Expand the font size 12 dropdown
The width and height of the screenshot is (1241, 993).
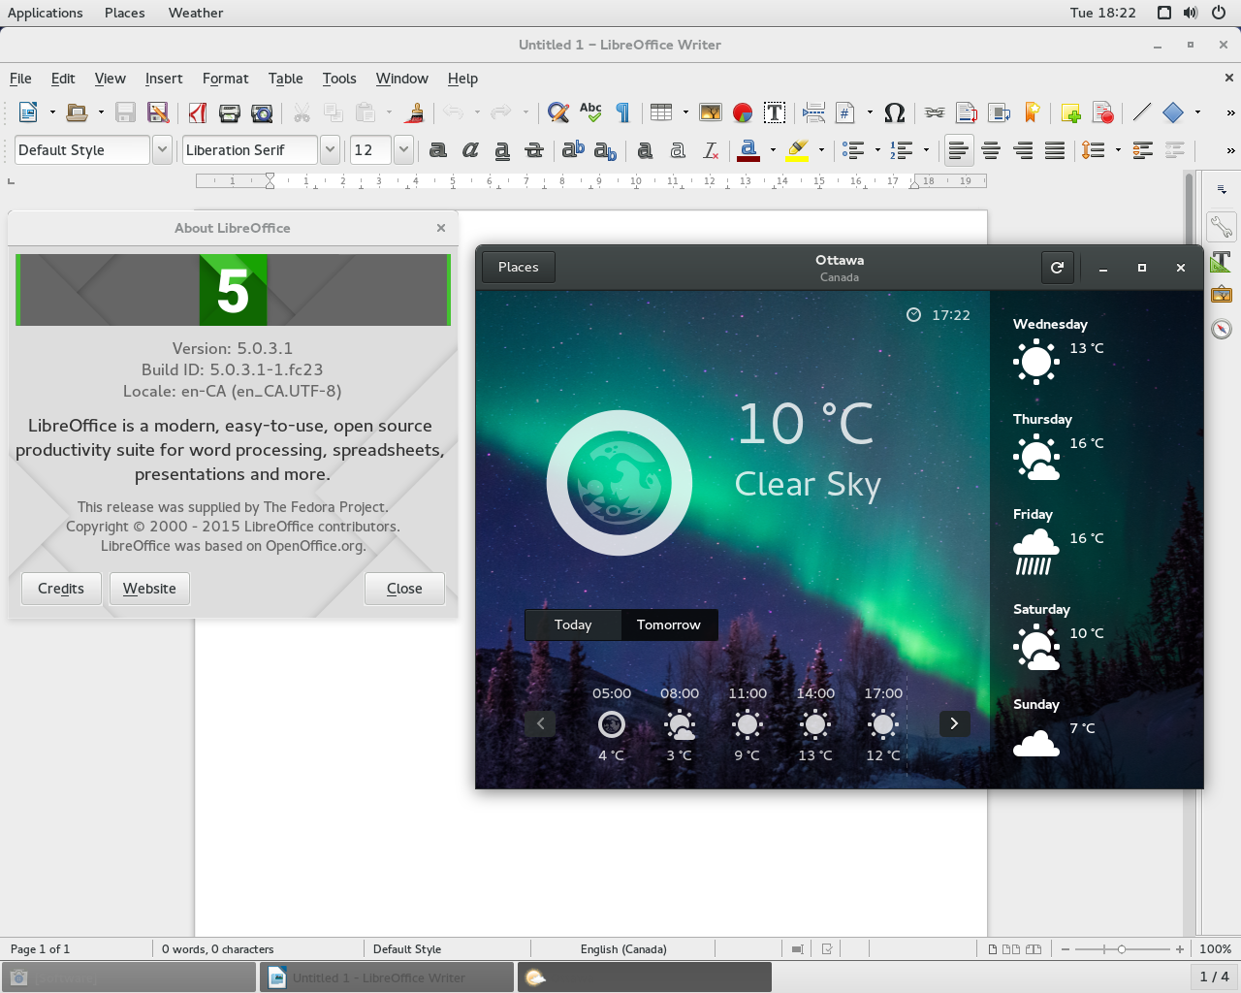point(404,150)
